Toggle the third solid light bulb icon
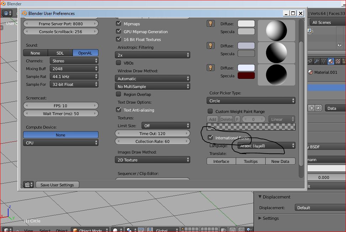Screen dimensions: 346x232 tap(211, 68)
